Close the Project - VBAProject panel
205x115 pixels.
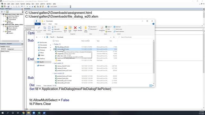(x=22, y=9)
